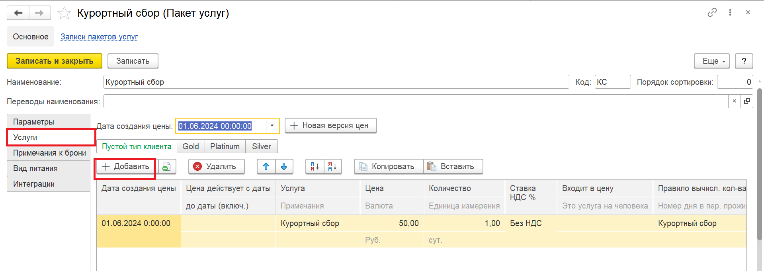Viewport: 764px width, 271px height.
Task: Select the сут. unit cell
Action: 464,240
